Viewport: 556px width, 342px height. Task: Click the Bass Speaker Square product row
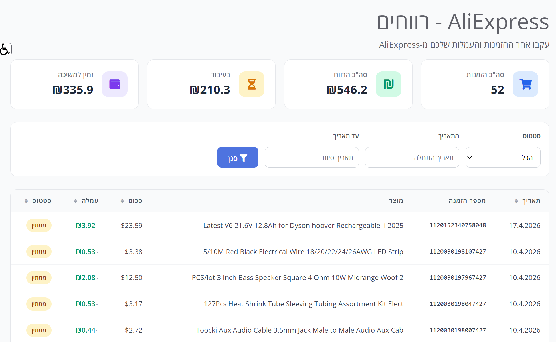point(297,278)
